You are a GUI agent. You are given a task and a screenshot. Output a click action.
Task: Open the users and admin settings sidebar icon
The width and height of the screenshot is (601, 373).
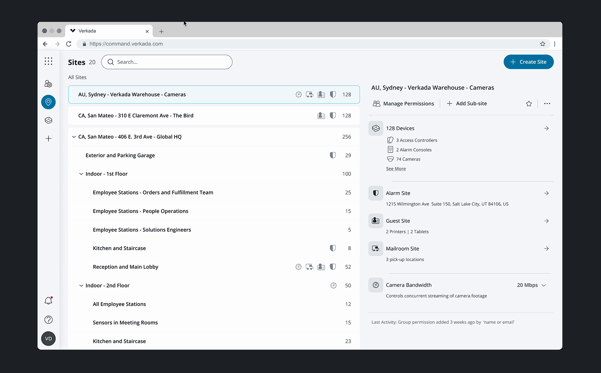pyautogui.click(x=48, y=84)
